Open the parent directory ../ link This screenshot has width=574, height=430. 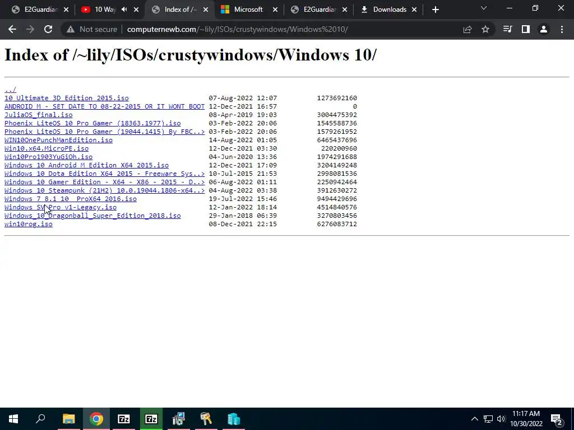pos(10,89)
